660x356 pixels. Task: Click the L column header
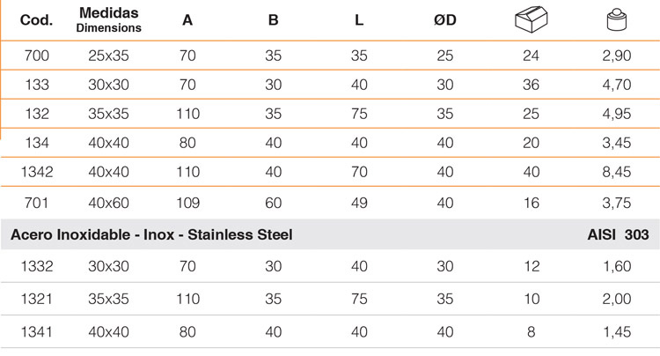pos(359,19)
